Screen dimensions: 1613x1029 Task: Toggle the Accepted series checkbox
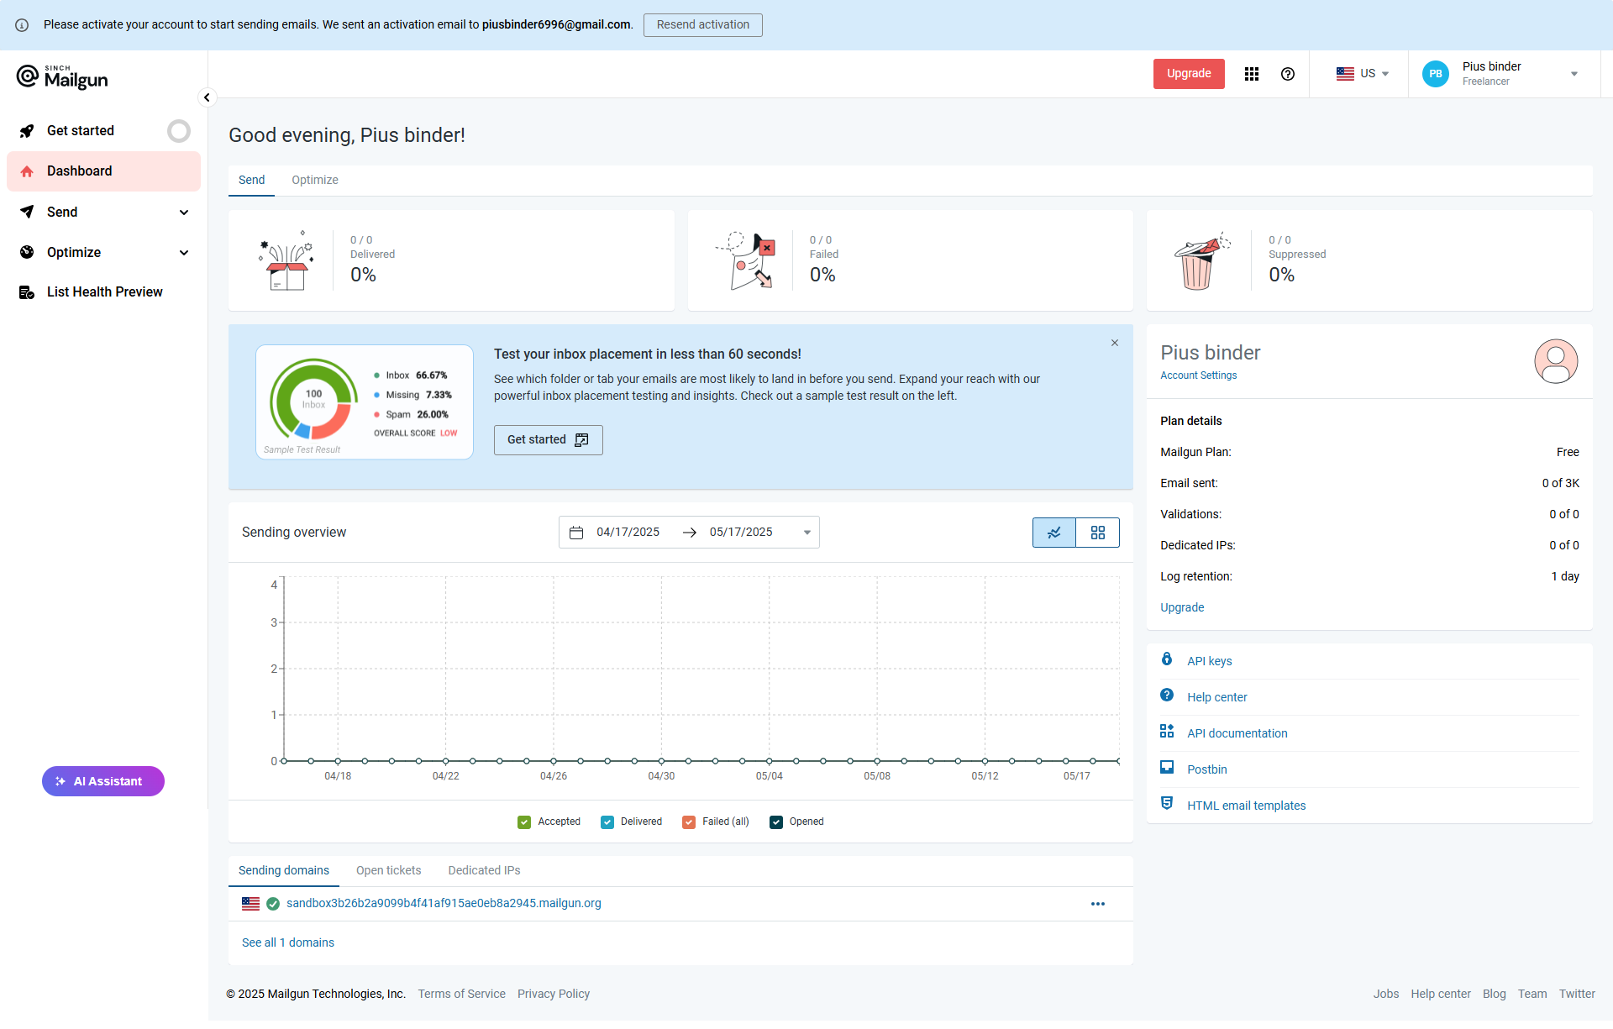pyautogui.click(x=524, y=822)
